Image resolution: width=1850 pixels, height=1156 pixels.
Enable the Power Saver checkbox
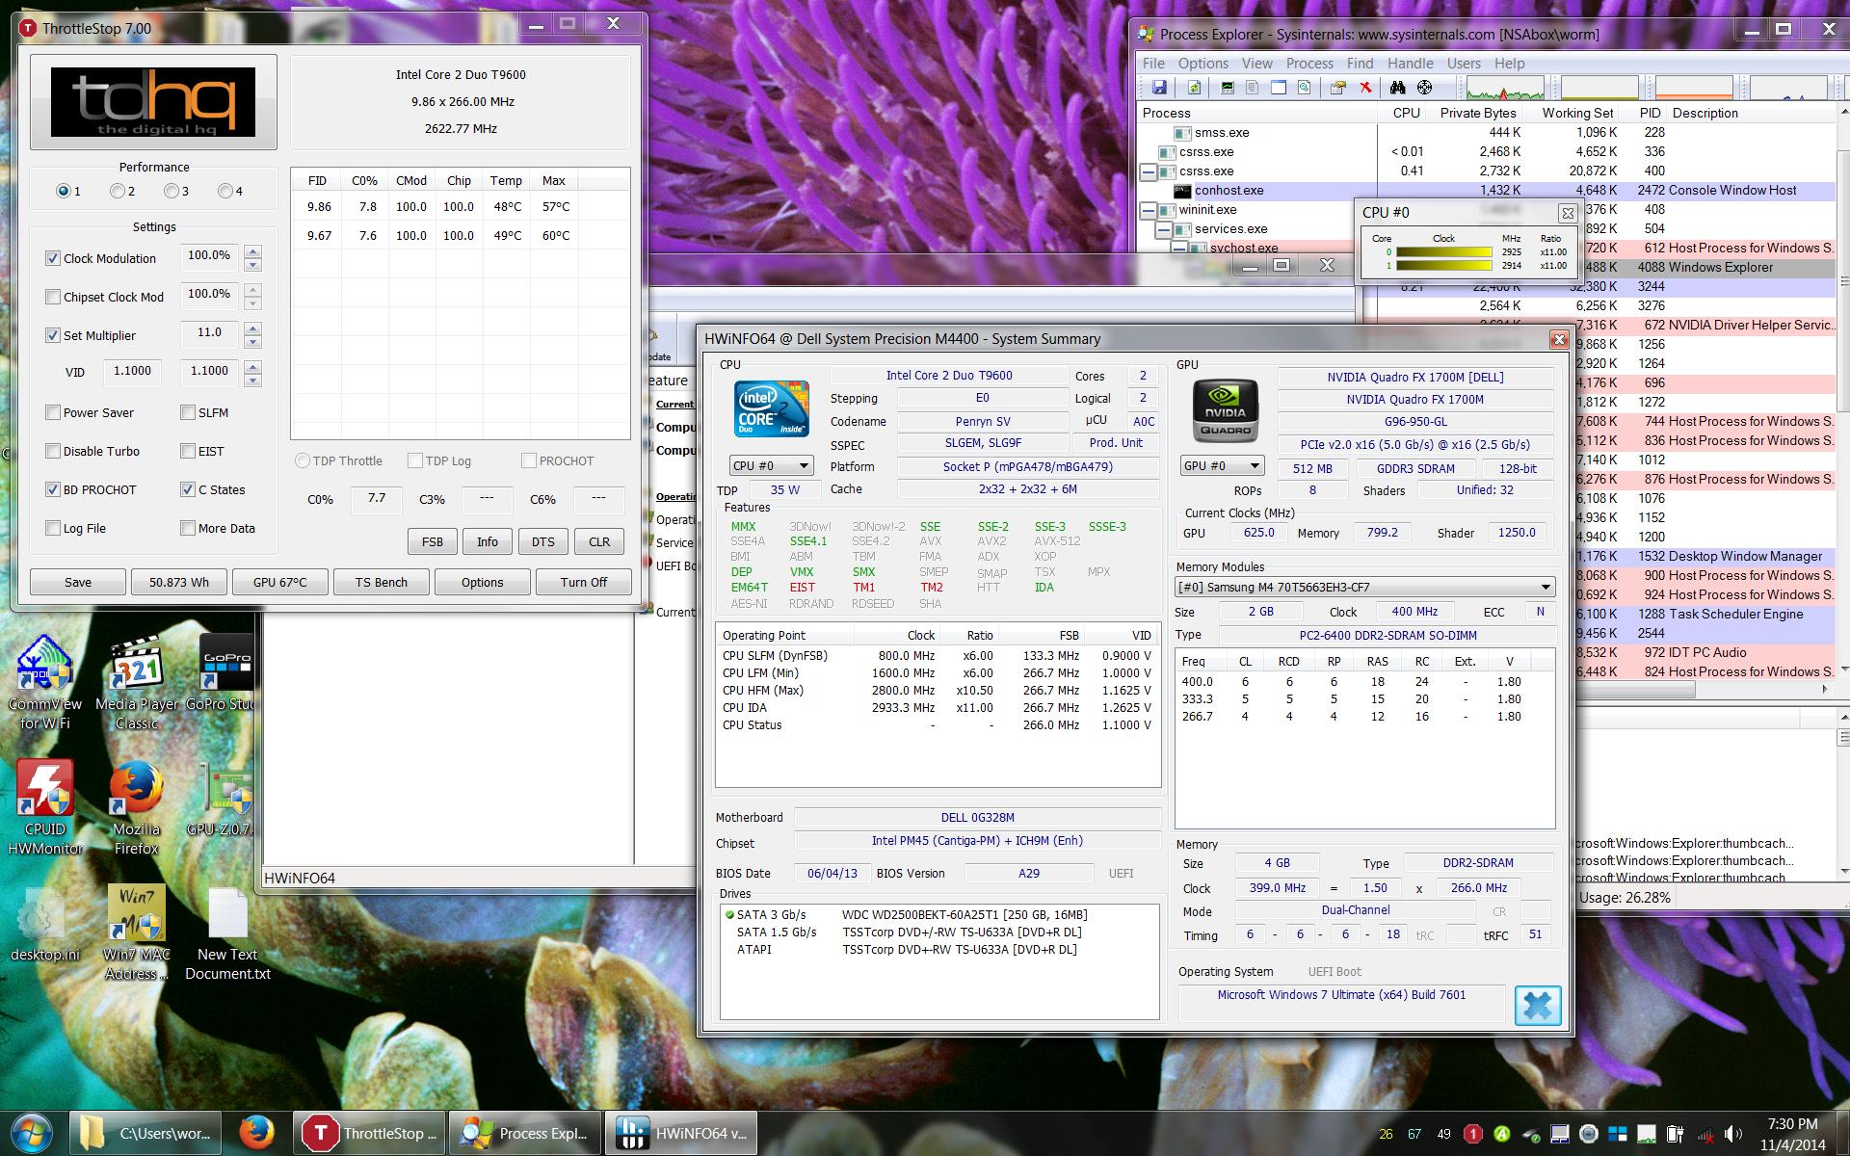click(x=53, y=412)
